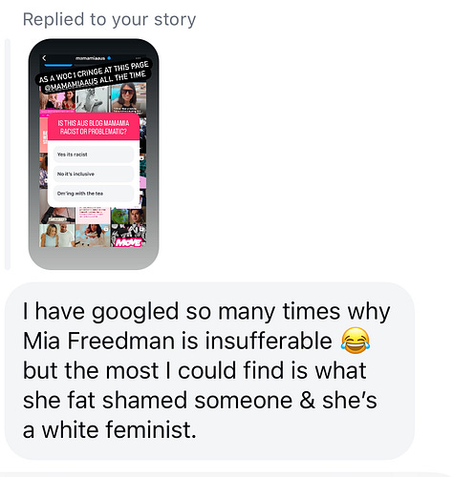The image size is (453, 477).
Task: Tap the @MAMAMIAAUS mention text sticker
Action: click(x=71, y=85)
